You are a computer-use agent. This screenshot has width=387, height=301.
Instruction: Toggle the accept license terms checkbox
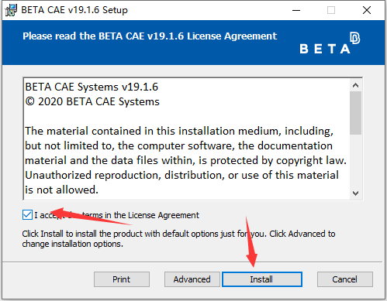click(x=27, y=214)
